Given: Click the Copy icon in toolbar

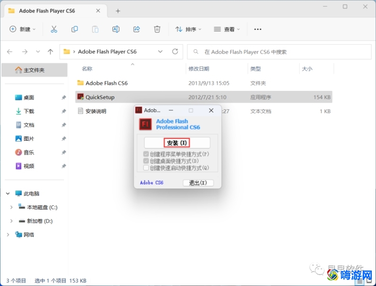Looking at the screenshot, I should (75, 29).
